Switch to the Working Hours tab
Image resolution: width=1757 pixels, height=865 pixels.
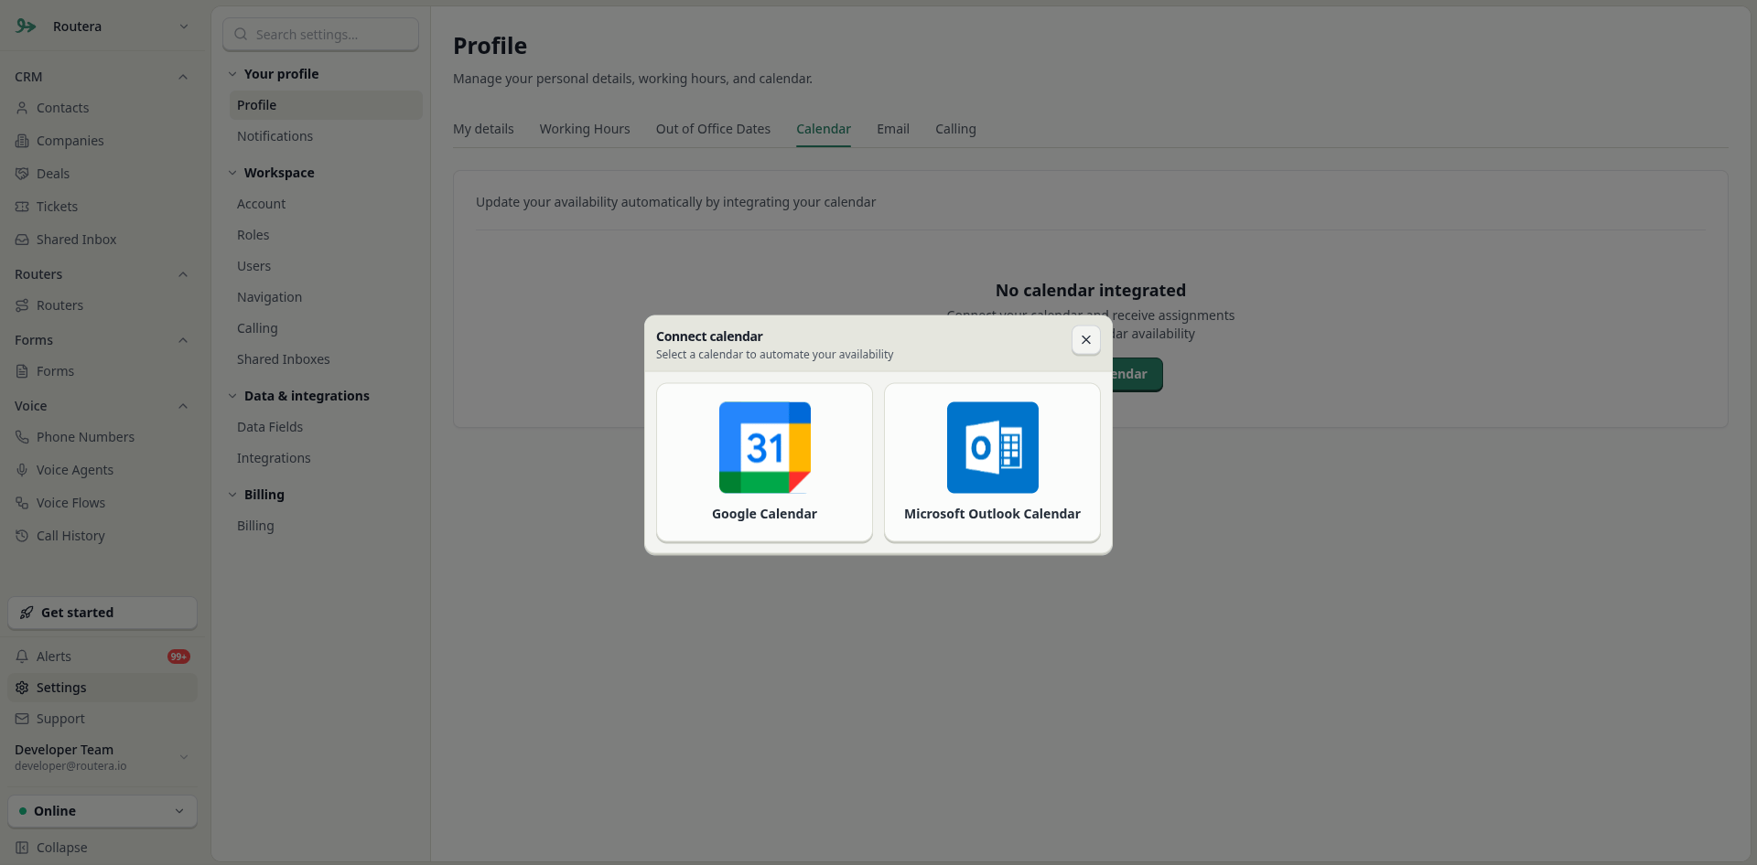point(585,129)
